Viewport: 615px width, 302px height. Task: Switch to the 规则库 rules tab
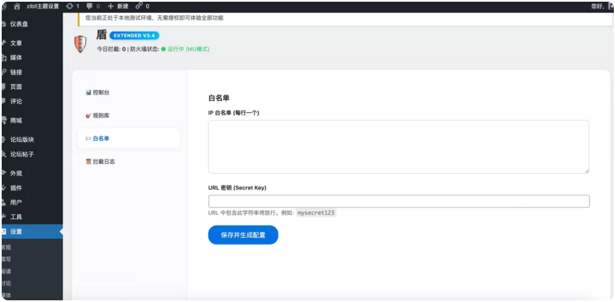pos(100,116)
